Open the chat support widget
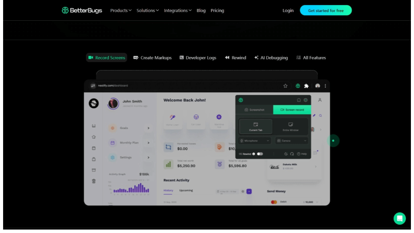414x233 pixels. [x=400, y=219]
